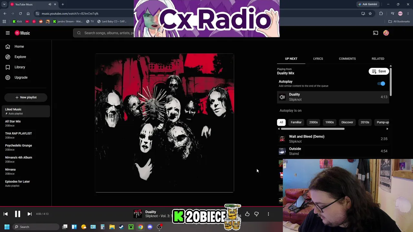Switch to the UP NEXT tab

pyautogui.click(x=291, y=59)
